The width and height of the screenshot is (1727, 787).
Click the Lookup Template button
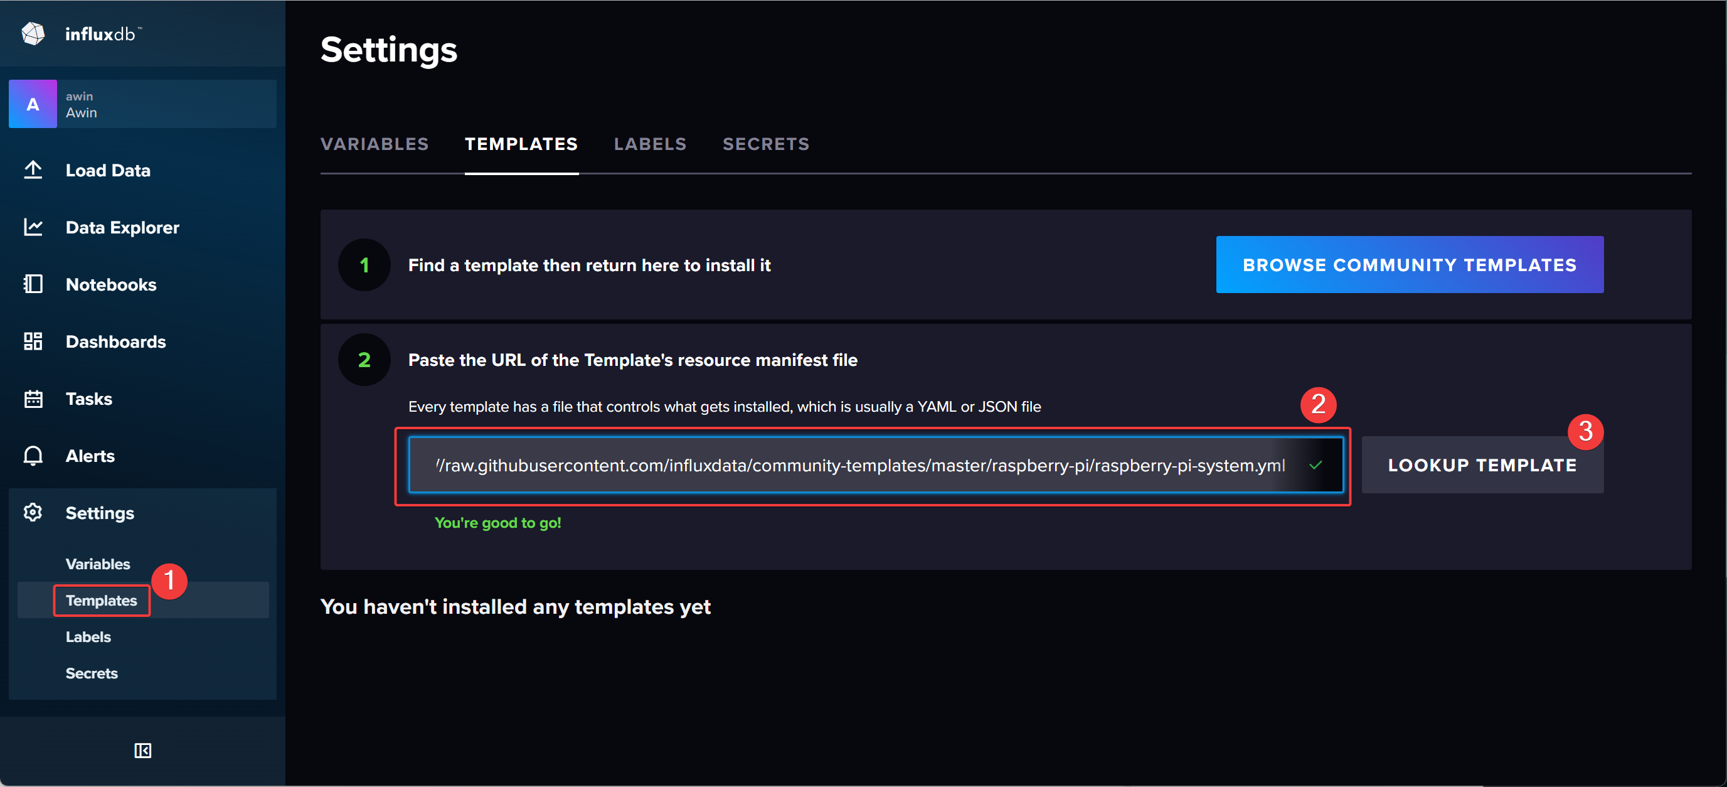point(1482,466)
